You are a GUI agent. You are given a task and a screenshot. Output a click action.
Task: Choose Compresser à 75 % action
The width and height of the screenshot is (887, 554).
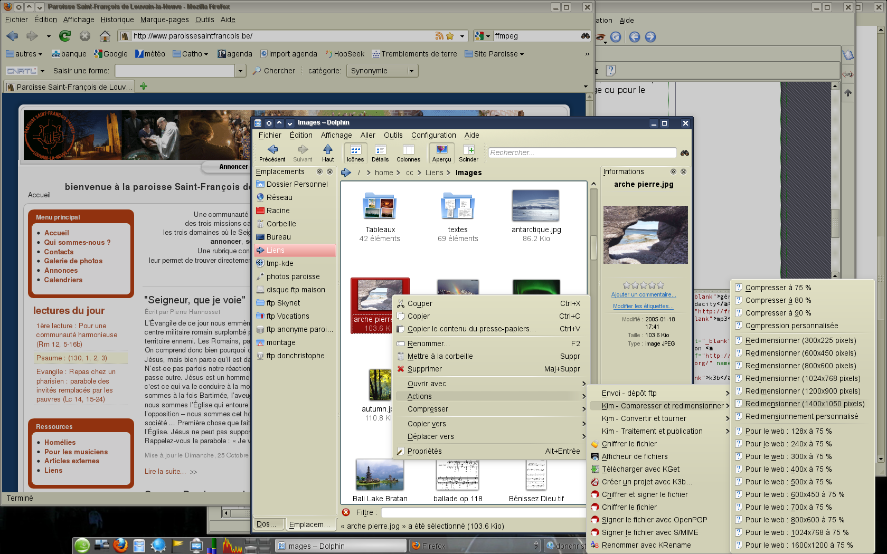(778, 288)
